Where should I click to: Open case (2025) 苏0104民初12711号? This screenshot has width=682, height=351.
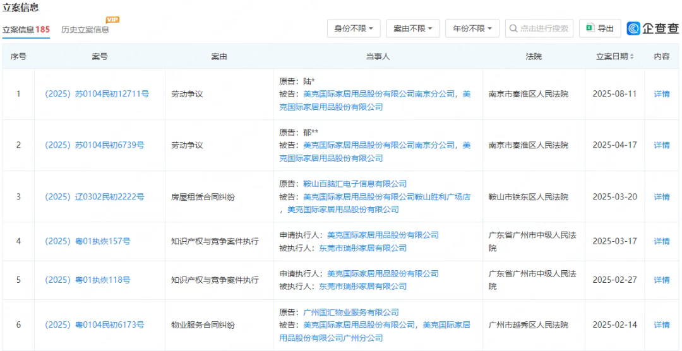point(97,94)
